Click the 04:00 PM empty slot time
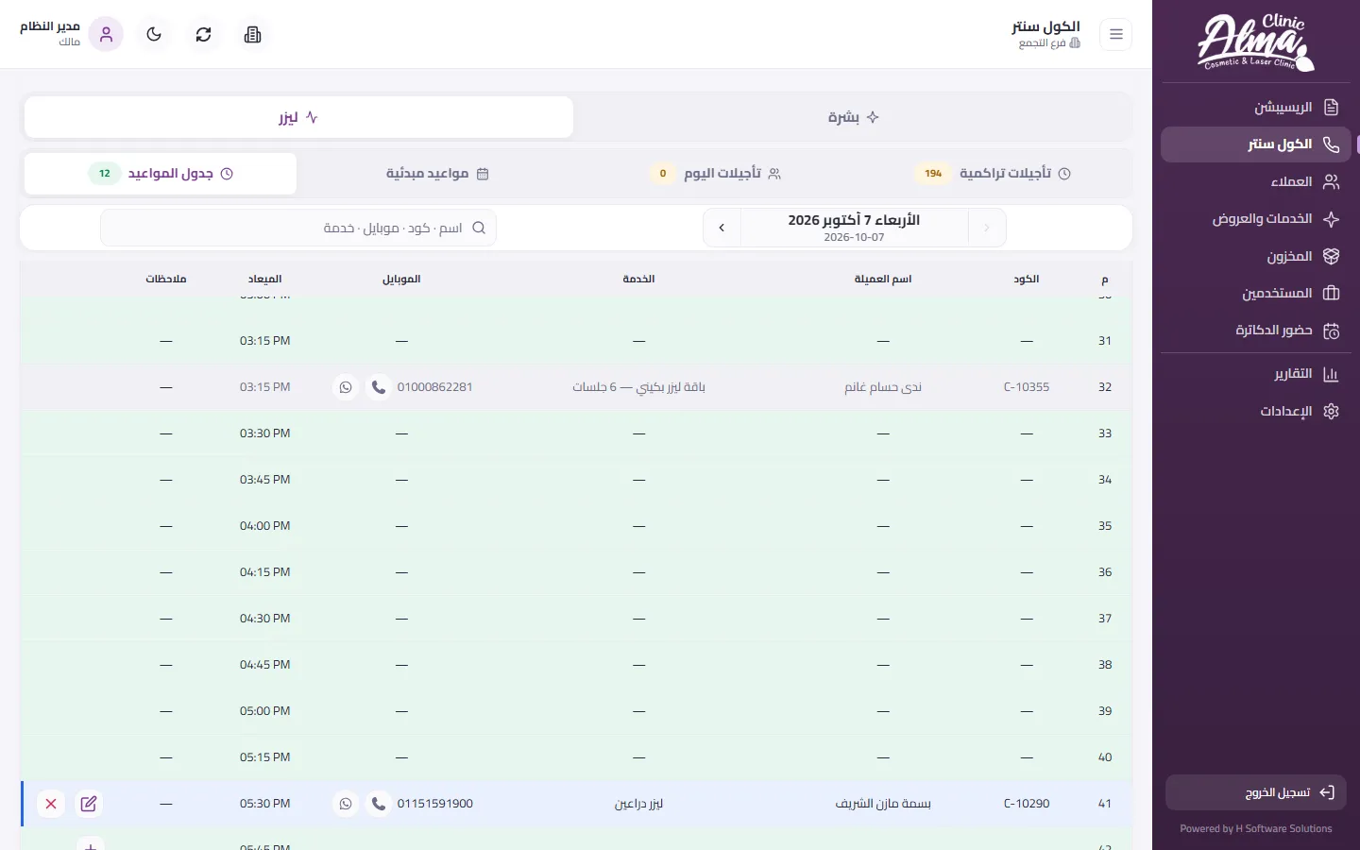Image resolution: width=1360 pixels, height=850 pixels. click(264, 526)
